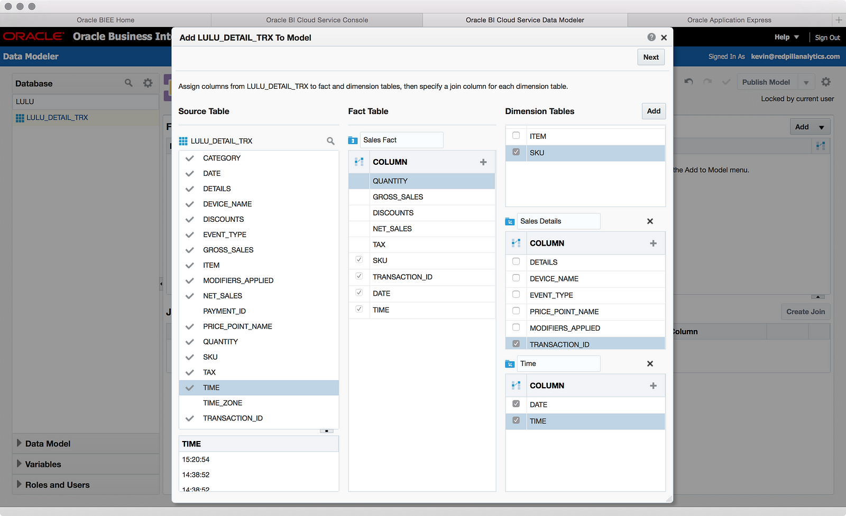Open the Help dropdown menu
Image resolution: width=846 pixels, height=516 pixels.
click(x=787, y=37)
